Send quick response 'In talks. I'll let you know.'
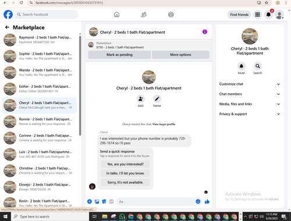Screen dimensions: 291x221 click(x=125, y=173)
